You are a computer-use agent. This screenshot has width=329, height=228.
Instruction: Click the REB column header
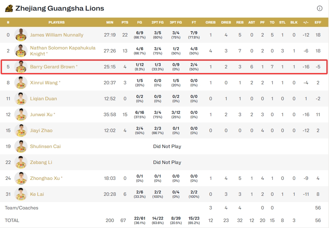coord(240,23)
